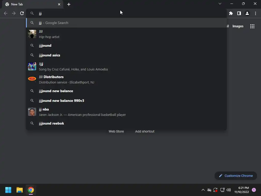
Task: Choose the JJJ Hip-hop artist suggestion
Action: click(126, 34)
